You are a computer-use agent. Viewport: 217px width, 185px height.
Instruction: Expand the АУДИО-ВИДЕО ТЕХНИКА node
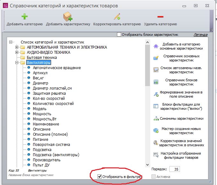click(17, 52)
